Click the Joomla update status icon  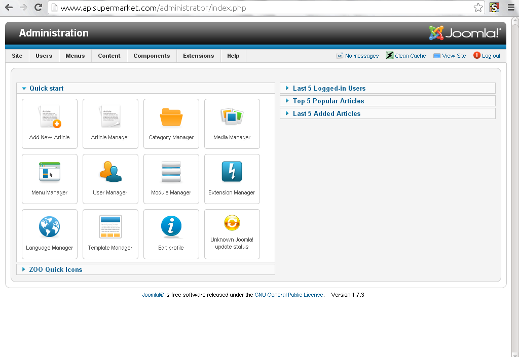click(232, 223)
